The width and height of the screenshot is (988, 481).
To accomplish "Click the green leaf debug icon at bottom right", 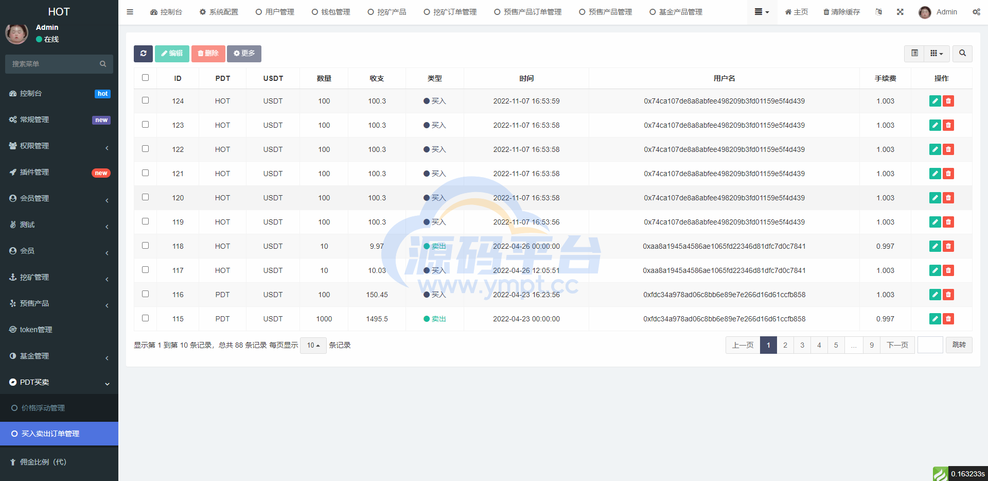I will pyautogui.click(x=940, y=474).
